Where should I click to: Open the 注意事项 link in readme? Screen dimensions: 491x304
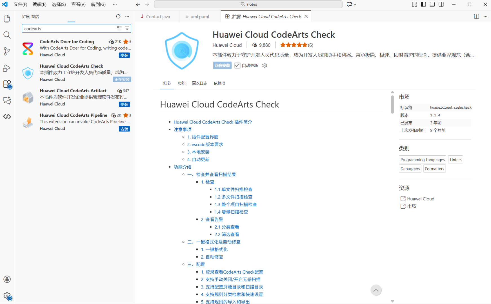pyautogui.click(x=183, y=129)
